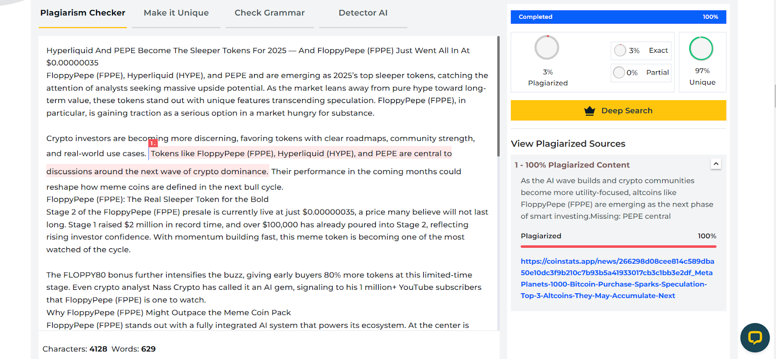
Task: Click 'Why FloppyPepe (FPPE) Might Outpace' heading line
Action: [168, 313]
